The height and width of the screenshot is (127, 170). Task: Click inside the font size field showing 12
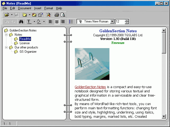120,21
